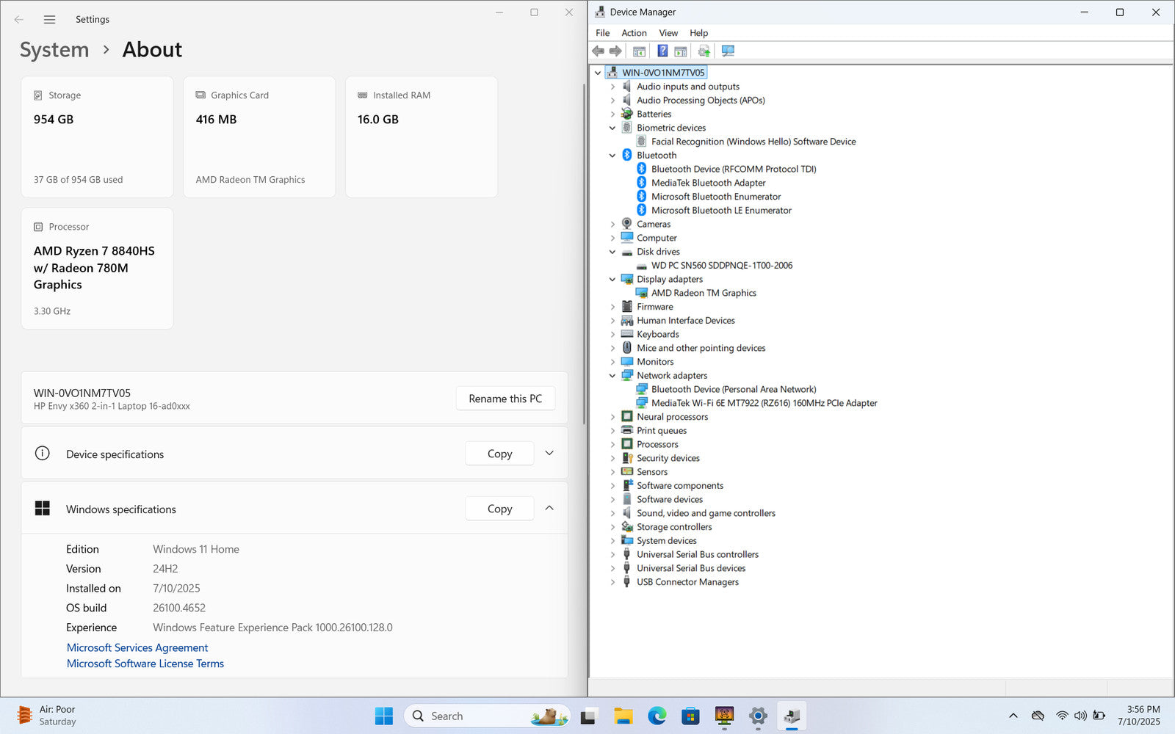This screenshot has width=1175, height=734.
Task: Open the Help toolbar icon in Device Manager
Action: click(662, 51)
